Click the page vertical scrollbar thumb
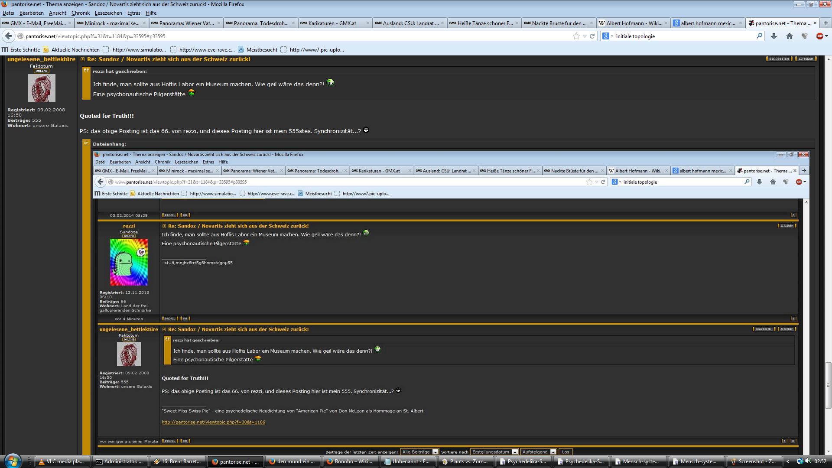832x468 pixels. point(828,385)
